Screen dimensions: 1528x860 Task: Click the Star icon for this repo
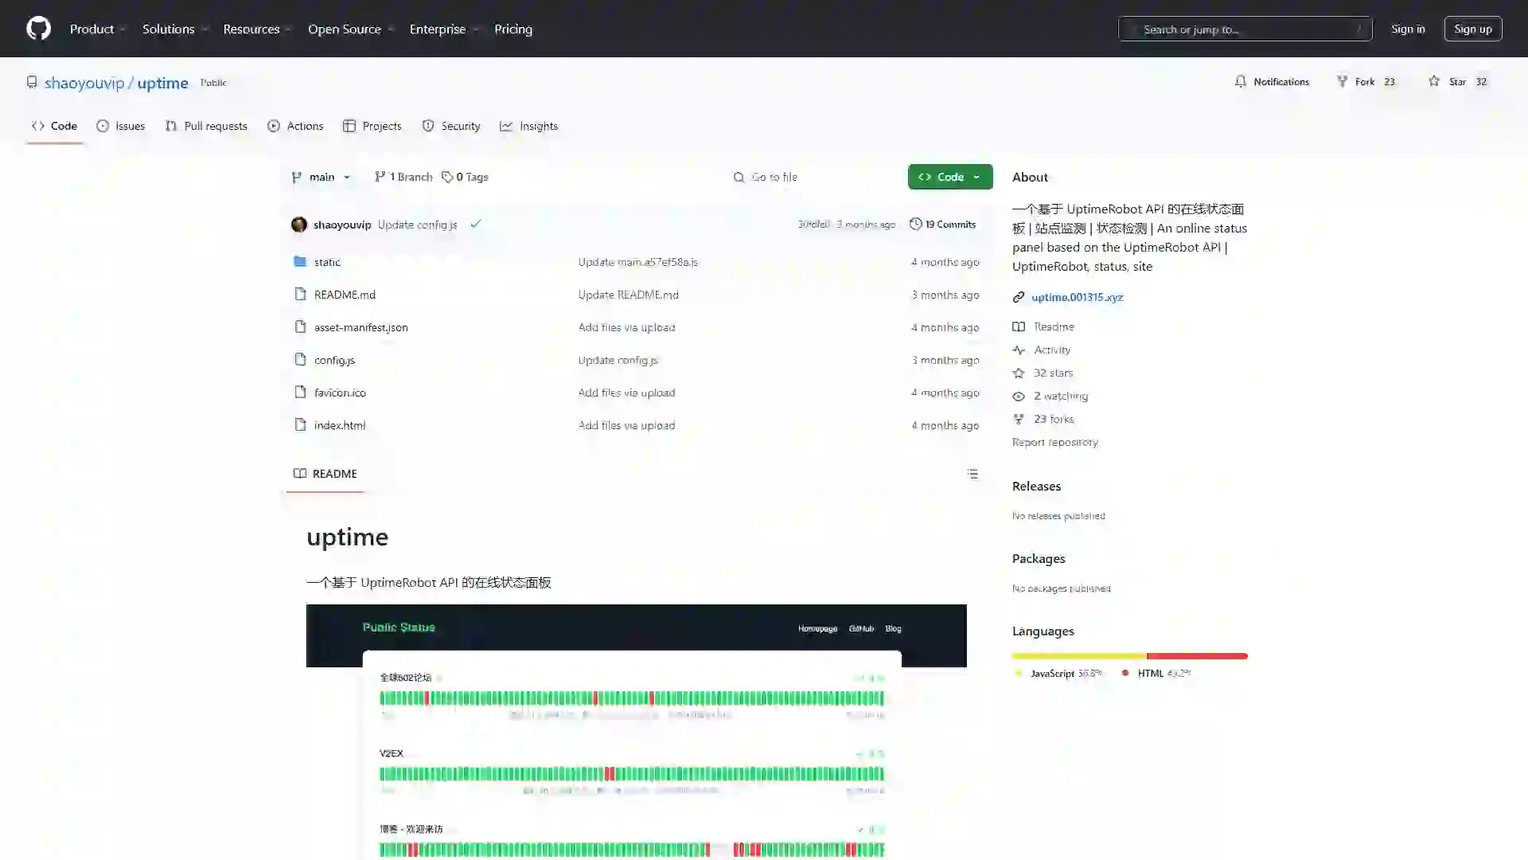point(1434,81)
